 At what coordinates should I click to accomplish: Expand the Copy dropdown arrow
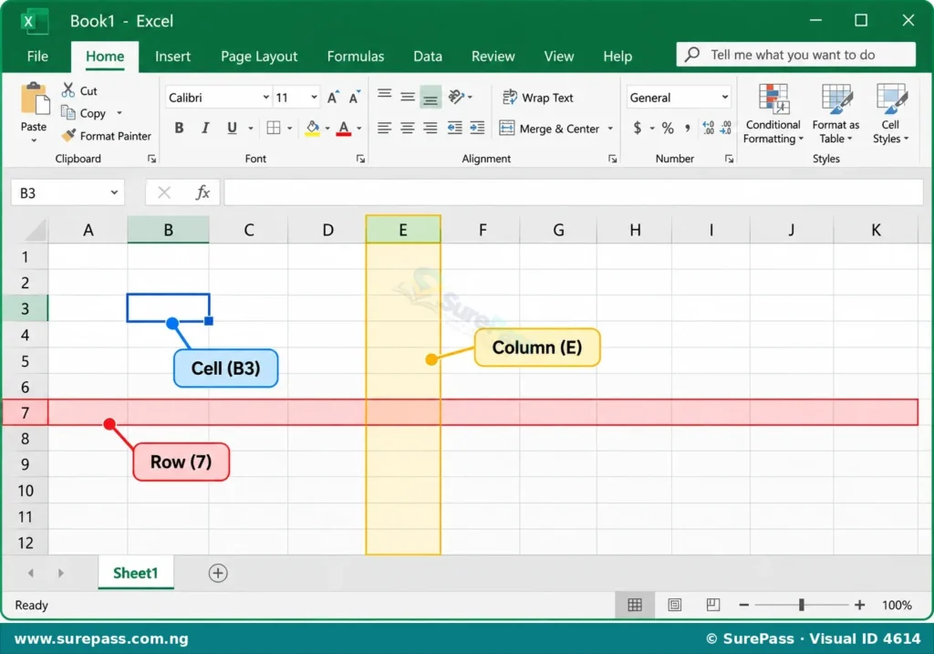pyautogui.click(x=119, y=112)
